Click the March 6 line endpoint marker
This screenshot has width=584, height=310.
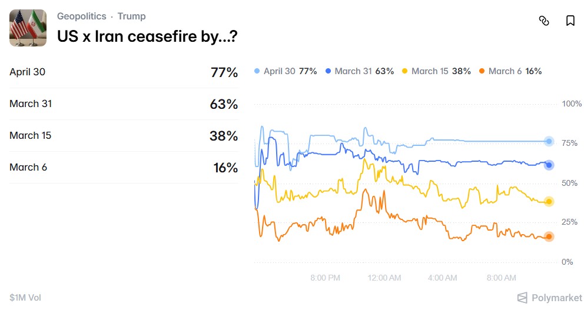549,236
